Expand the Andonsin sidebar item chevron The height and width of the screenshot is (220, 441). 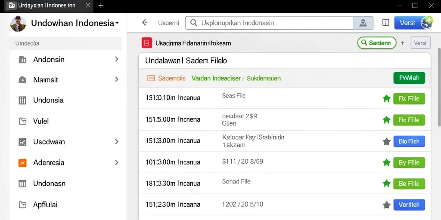pyautogui.click(x=117, y=59)
